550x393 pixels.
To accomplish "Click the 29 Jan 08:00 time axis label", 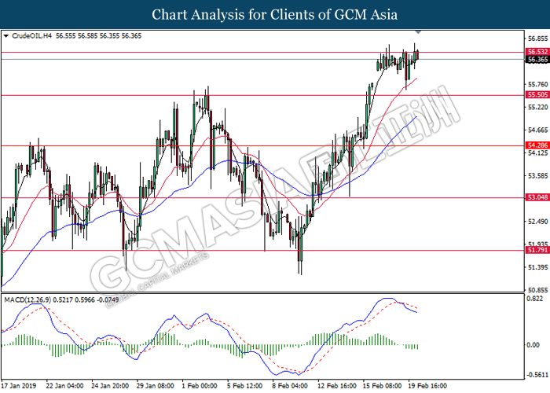I will 155,386.
